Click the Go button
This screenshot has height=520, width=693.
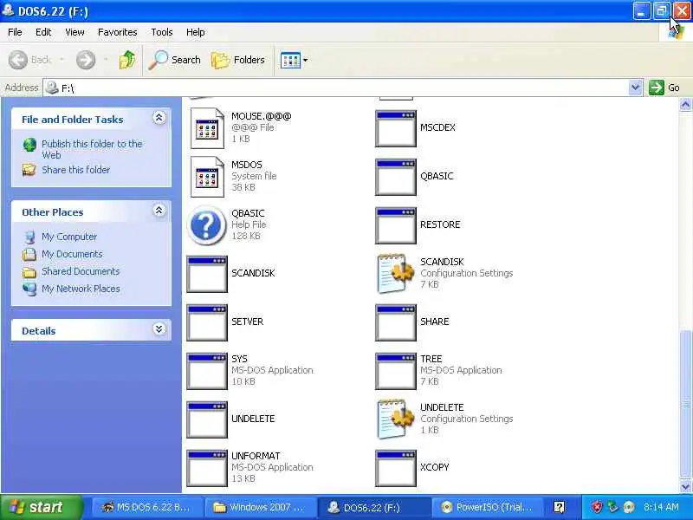click(664, 88)
